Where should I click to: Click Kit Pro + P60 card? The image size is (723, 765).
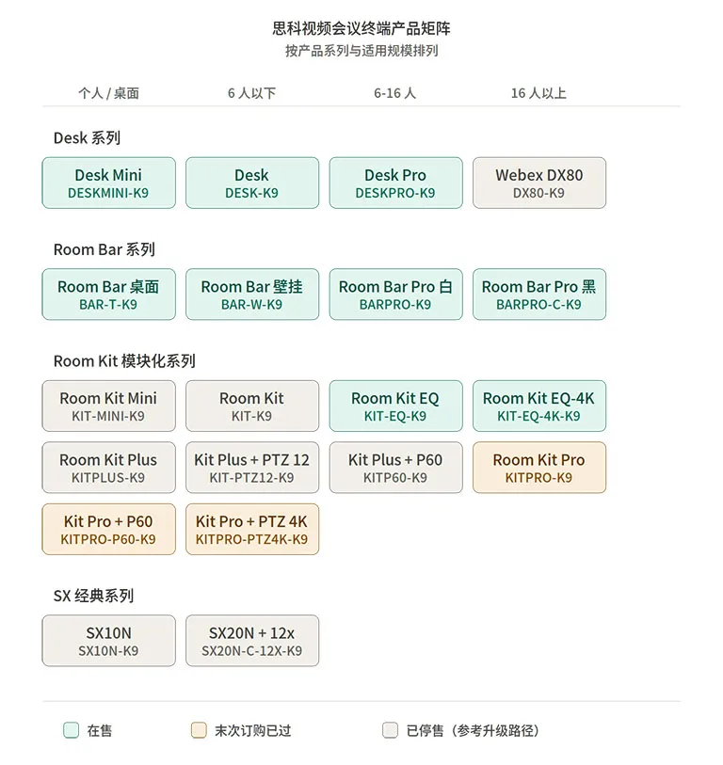point(109,530)
